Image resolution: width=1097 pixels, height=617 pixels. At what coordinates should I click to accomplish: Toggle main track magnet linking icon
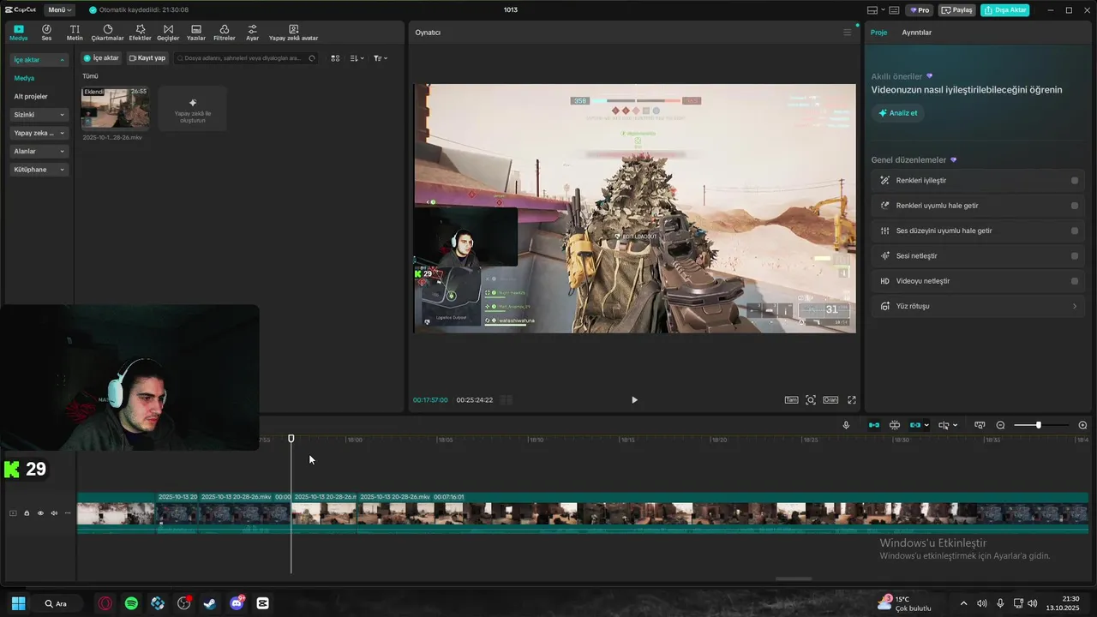pyautogui.click(x=874, y=425)
